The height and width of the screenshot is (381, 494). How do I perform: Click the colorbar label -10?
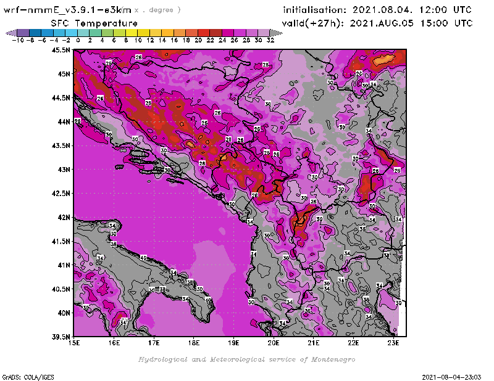pos(18,41)
